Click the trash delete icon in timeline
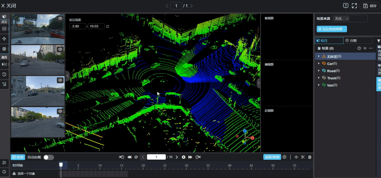 point(310,157)
